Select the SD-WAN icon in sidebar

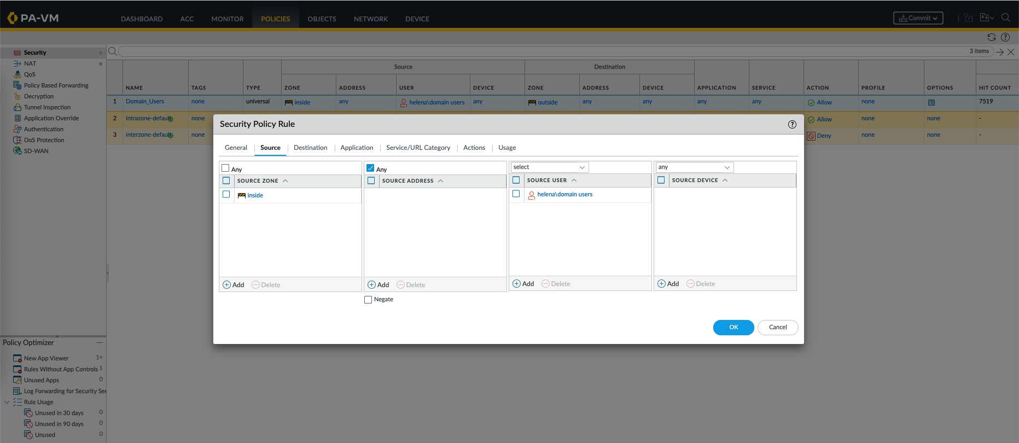18,151
